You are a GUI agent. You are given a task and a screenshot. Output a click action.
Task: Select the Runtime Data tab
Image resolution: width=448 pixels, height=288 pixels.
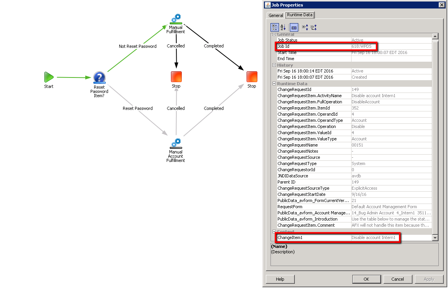[300, 15]
